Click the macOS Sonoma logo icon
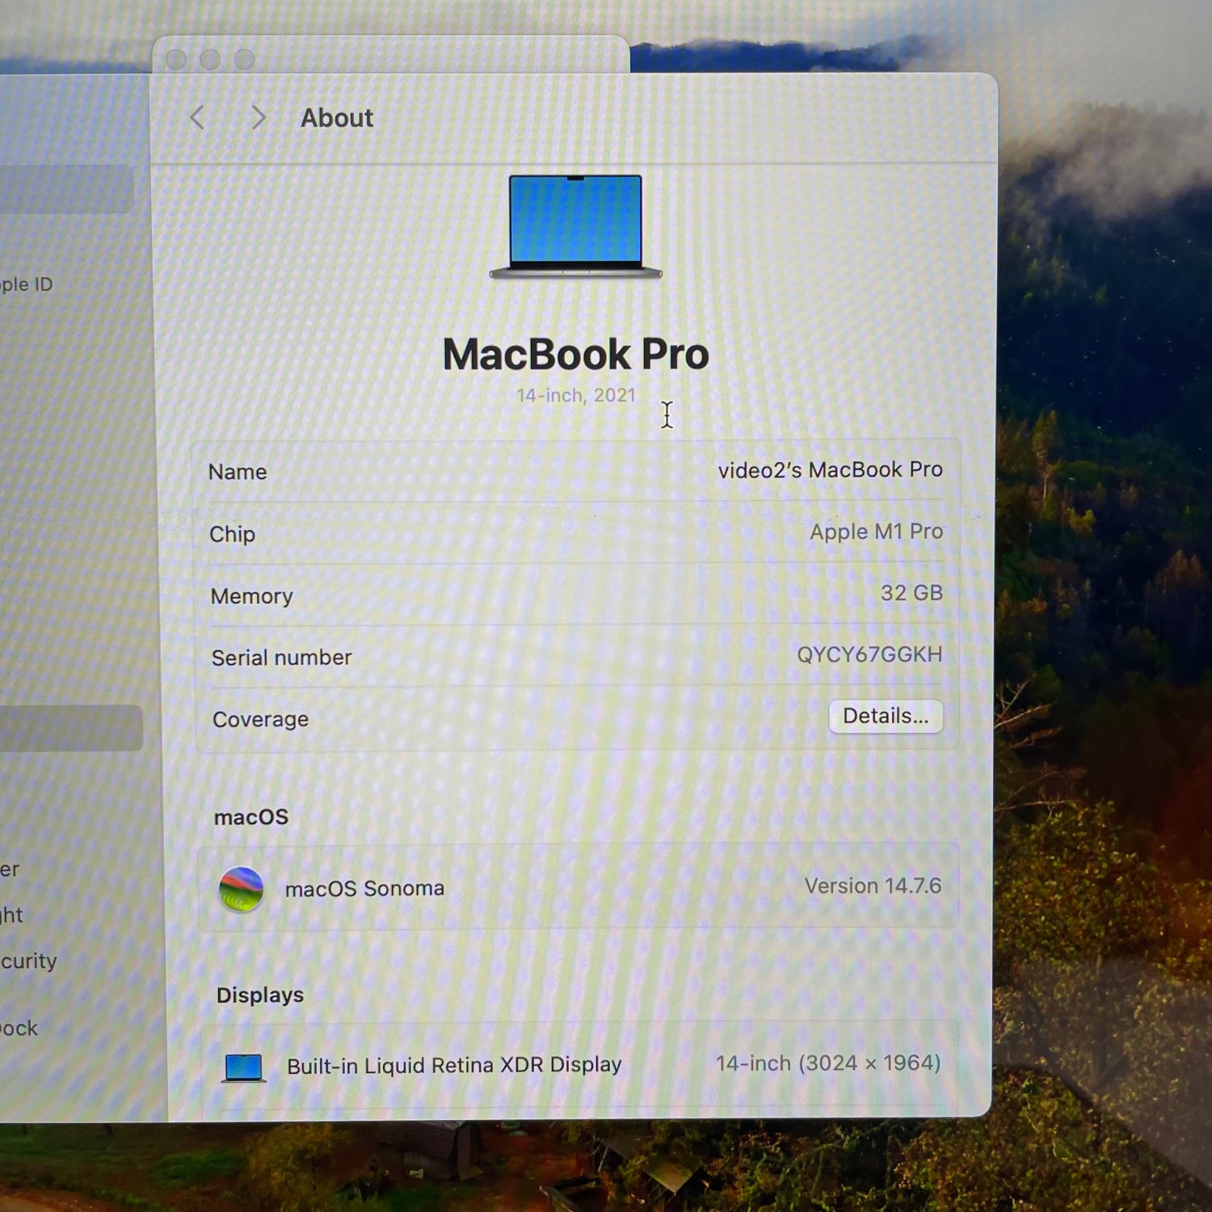Screen dimensions: 1212x1212 (x=241, y=889)
